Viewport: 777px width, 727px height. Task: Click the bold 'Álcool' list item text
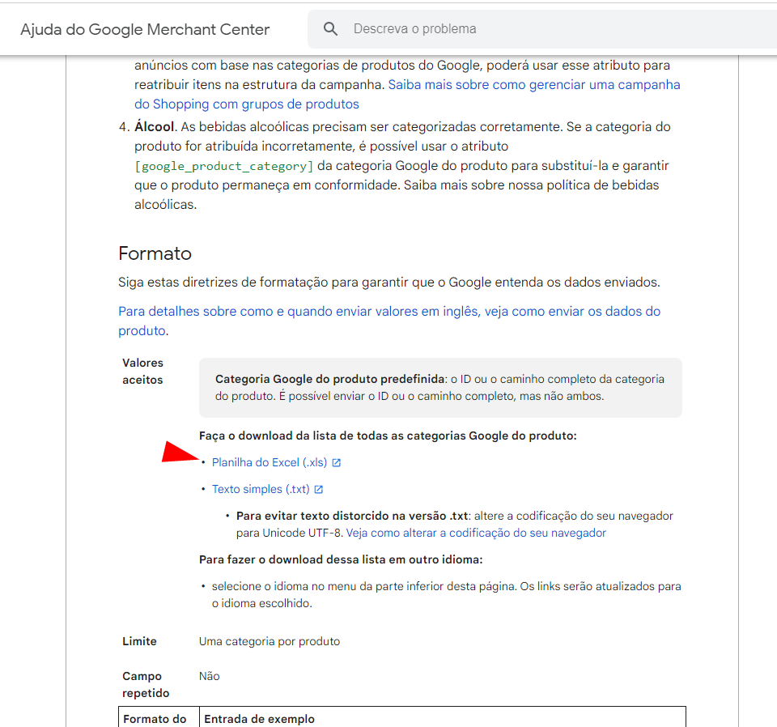[x=154, y=127]
